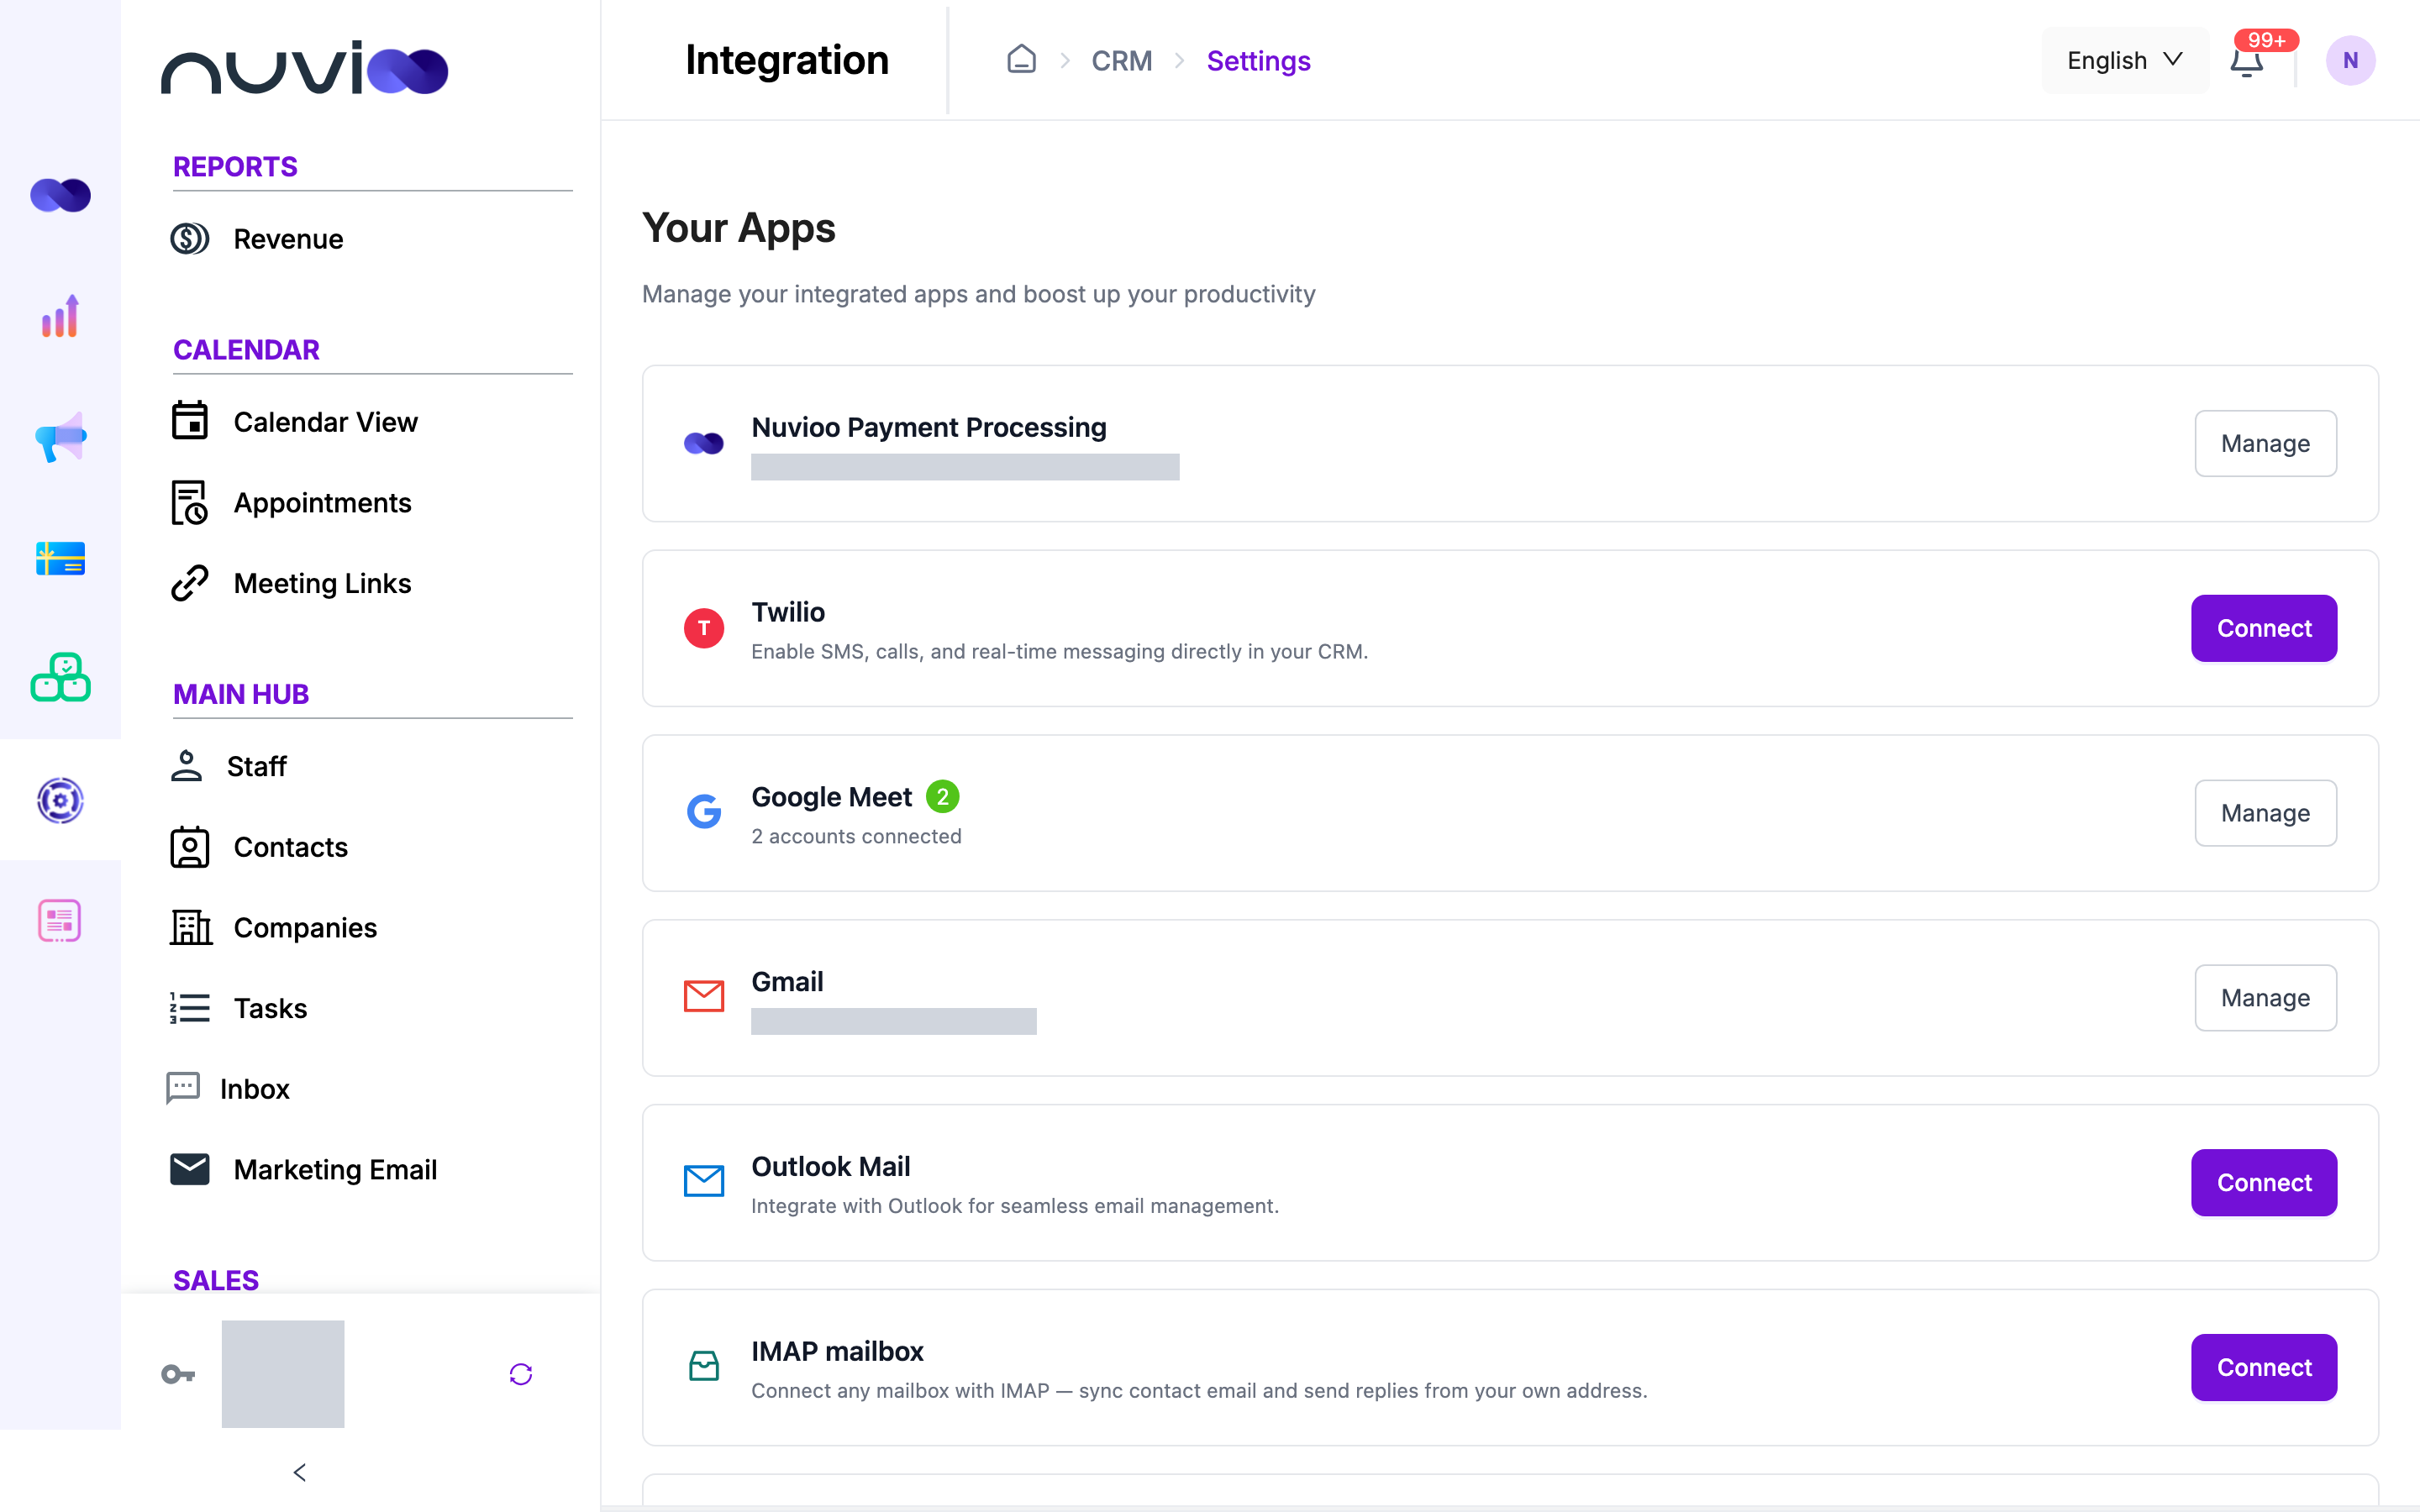
Task: Click the home breadcrumb icon
Action: (x=1021, y=60)
